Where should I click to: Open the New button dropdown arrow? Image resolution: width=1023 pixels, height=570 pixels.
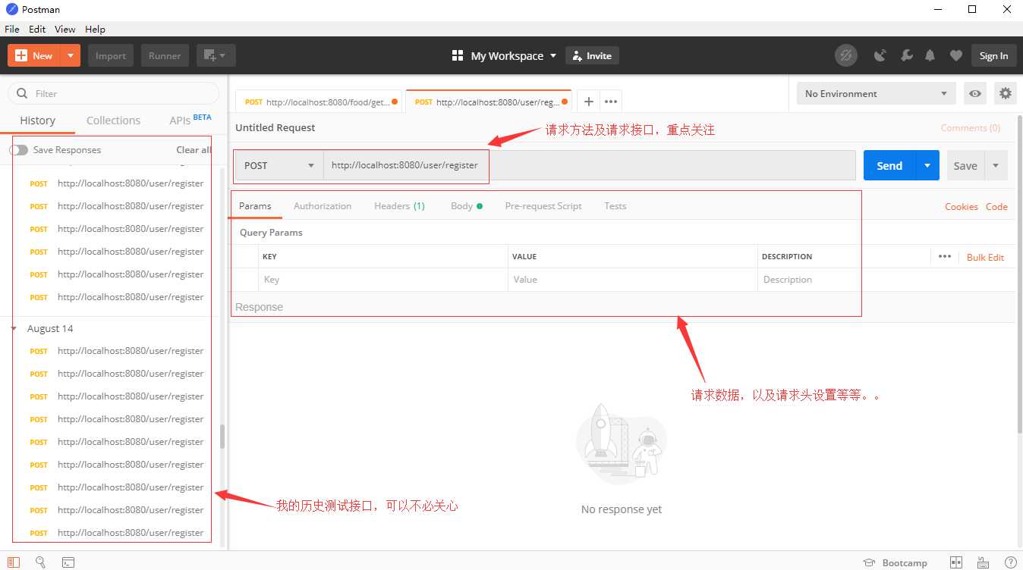pyautogui.click(x=71, y=55)
